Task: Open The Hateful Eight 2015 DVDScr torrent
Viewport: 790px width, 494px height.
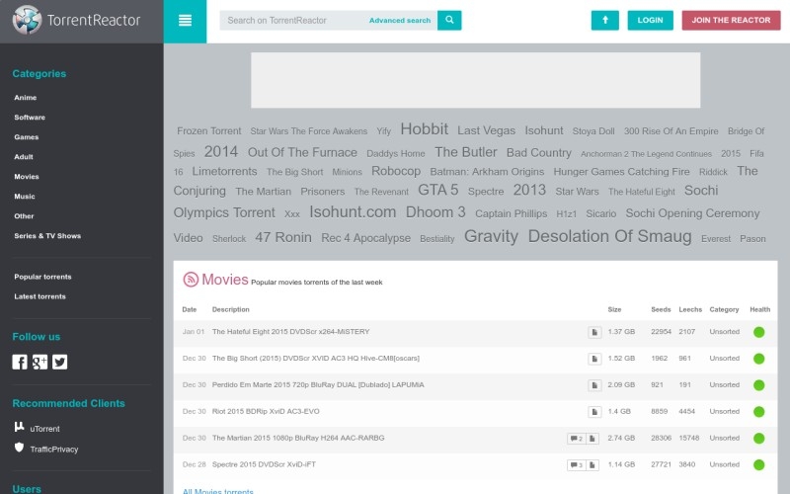Action: (x=290, y=332)
